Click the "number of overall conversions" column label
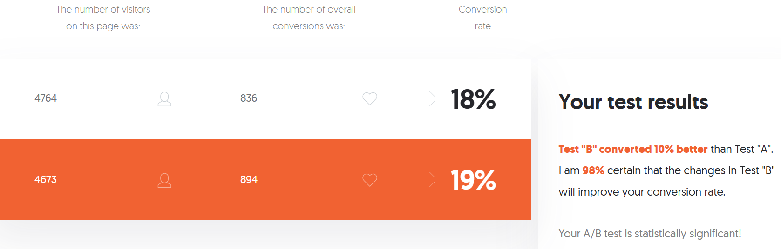The width and height of the screenshot is (781, 249). click(309, 18)
